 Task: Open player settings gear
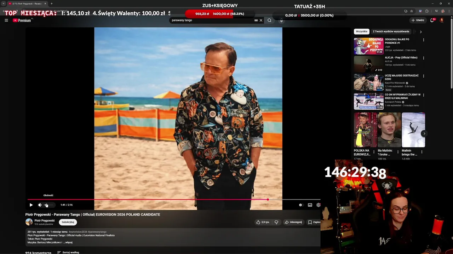click(319, 205)
